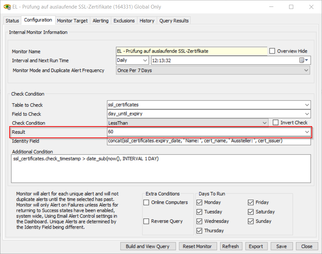Image resolution: width=322 pixels, height=254 pixels.
Task: Click the Export button
Action: 256,246
